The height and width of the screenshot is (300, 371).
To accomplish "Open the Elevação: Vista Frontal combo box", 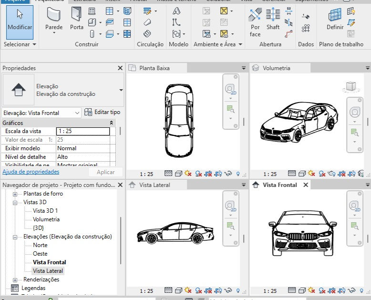I will click(x=41, y=113).
